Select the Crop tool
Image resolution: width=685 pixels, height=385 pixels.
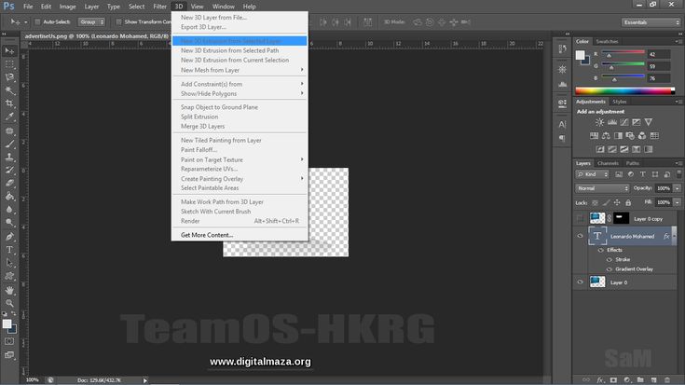tap(9, 103)
